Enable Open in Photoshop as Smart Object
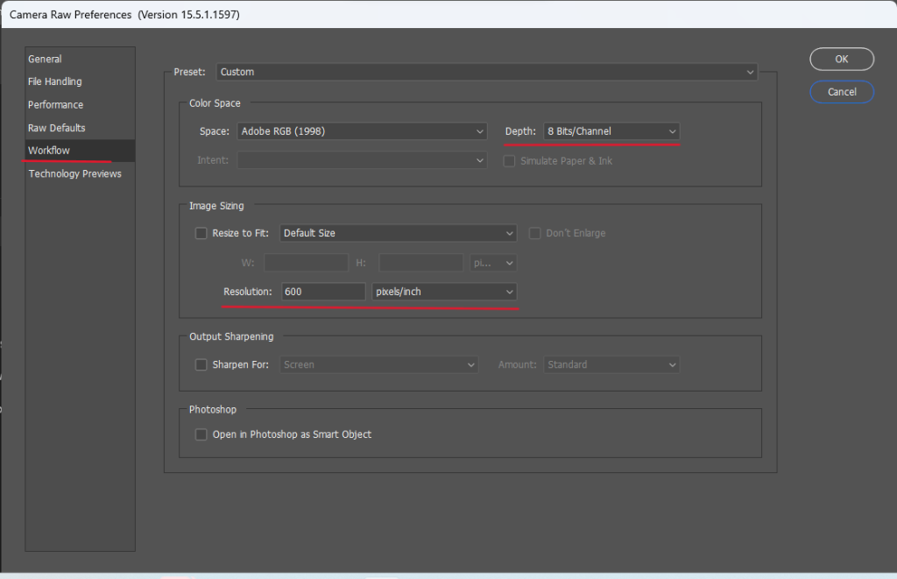897x579 pixels. click(x=201, y=434)
